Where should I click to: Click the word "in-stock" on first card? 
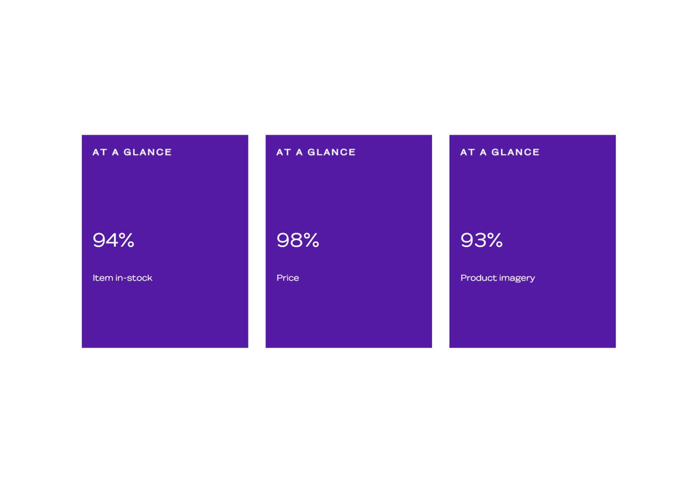(x=134, y=278)
